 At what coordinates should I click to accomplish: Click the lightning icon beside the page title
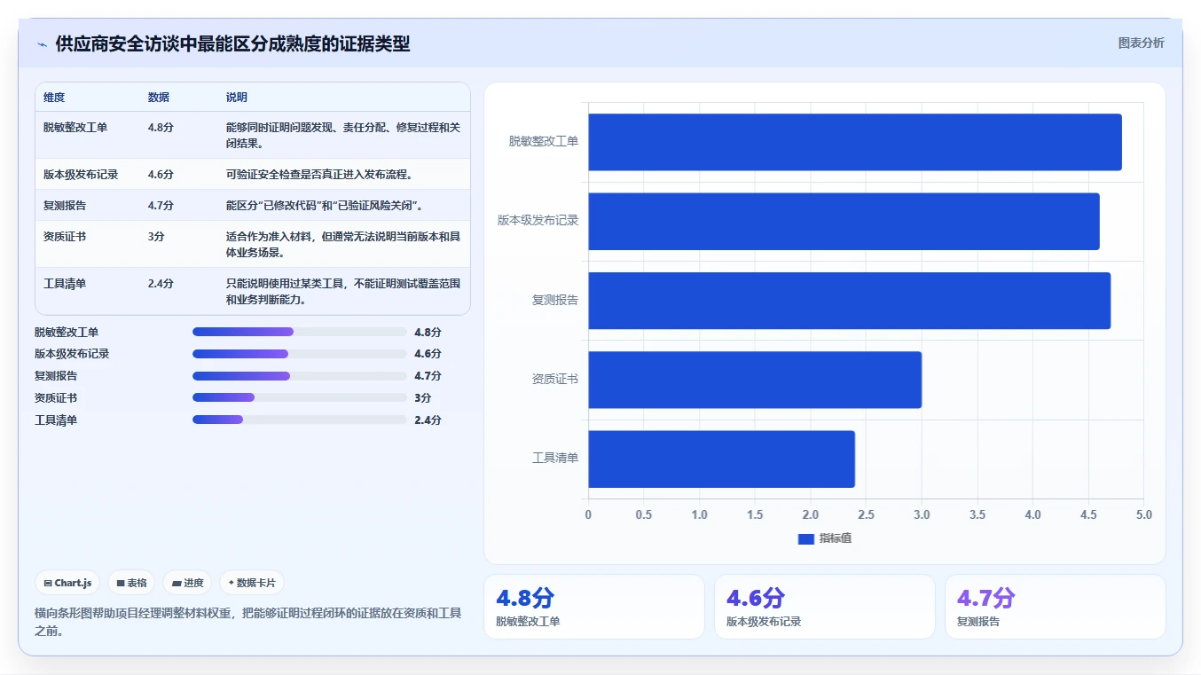[42, 44]
